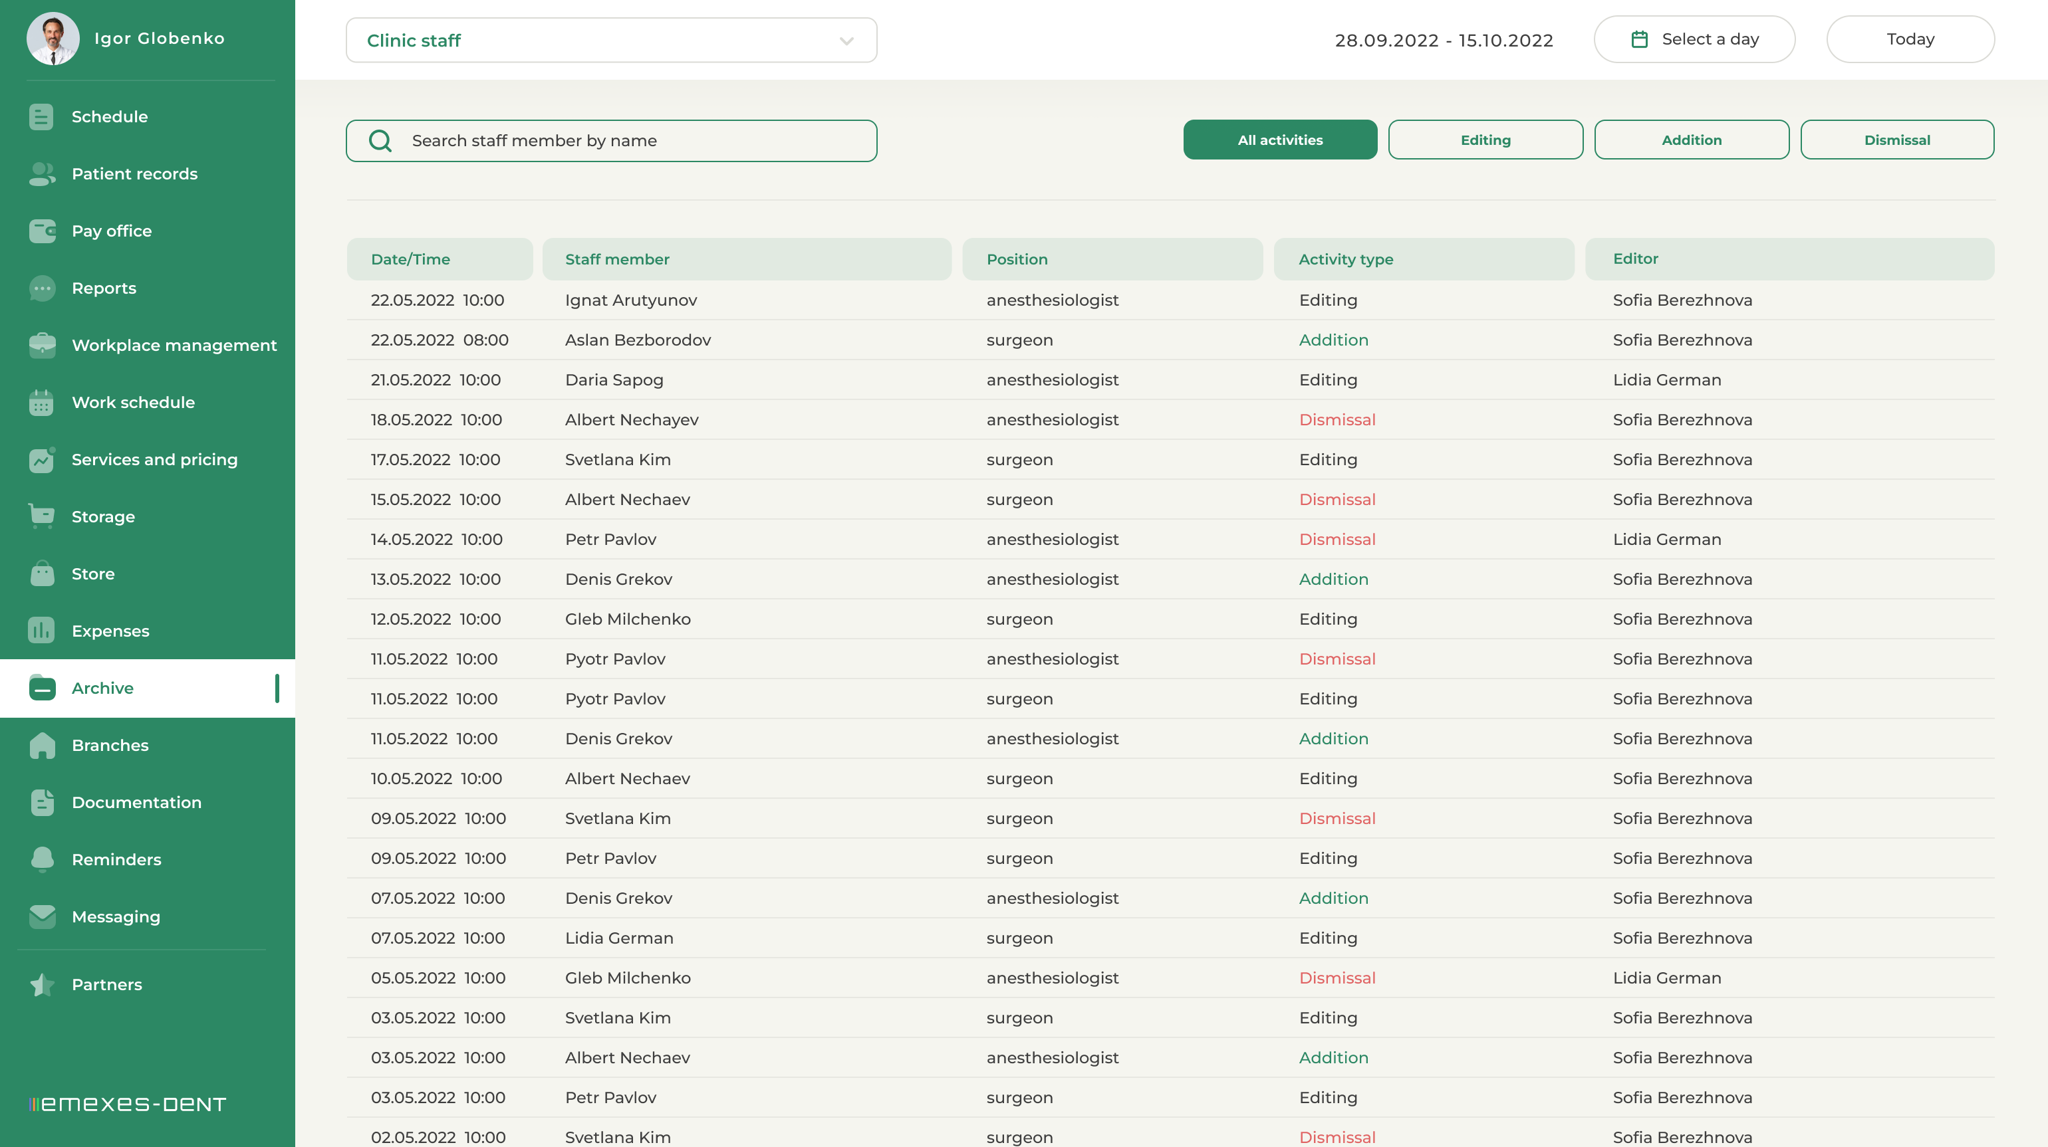Click Dismissal in the 18.05.2022 row
The height and width of the screenshot is (1147, 2048).
coord(1337,419)
